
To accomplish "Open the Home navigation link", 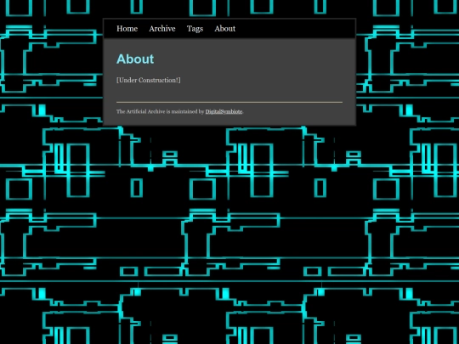I will coord(127,29).
